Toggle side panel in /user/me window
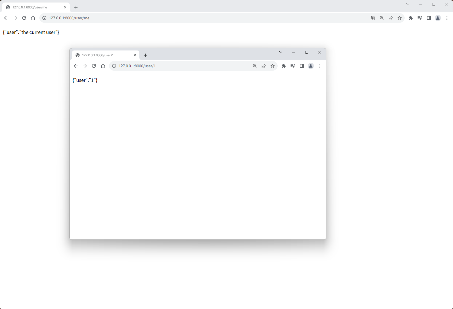Image resolution: width=453 pixels, height=309 pixels. 429,18
